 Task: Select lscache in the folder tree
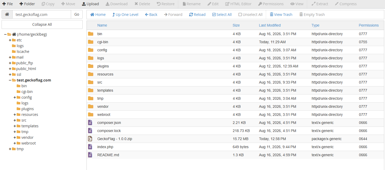coord(23,52)
